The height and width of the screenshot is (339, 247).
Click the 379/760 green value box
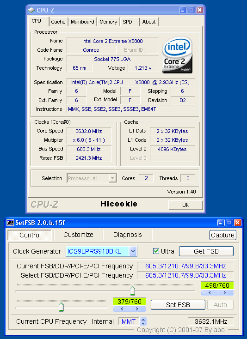click(x=130, y=302)
